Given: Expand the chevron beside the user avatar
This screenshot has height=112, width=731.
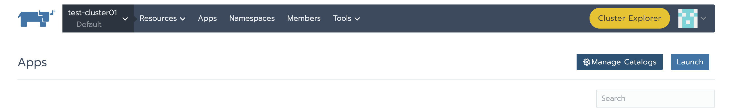Looking at the screenshot, I should (703, 18).
